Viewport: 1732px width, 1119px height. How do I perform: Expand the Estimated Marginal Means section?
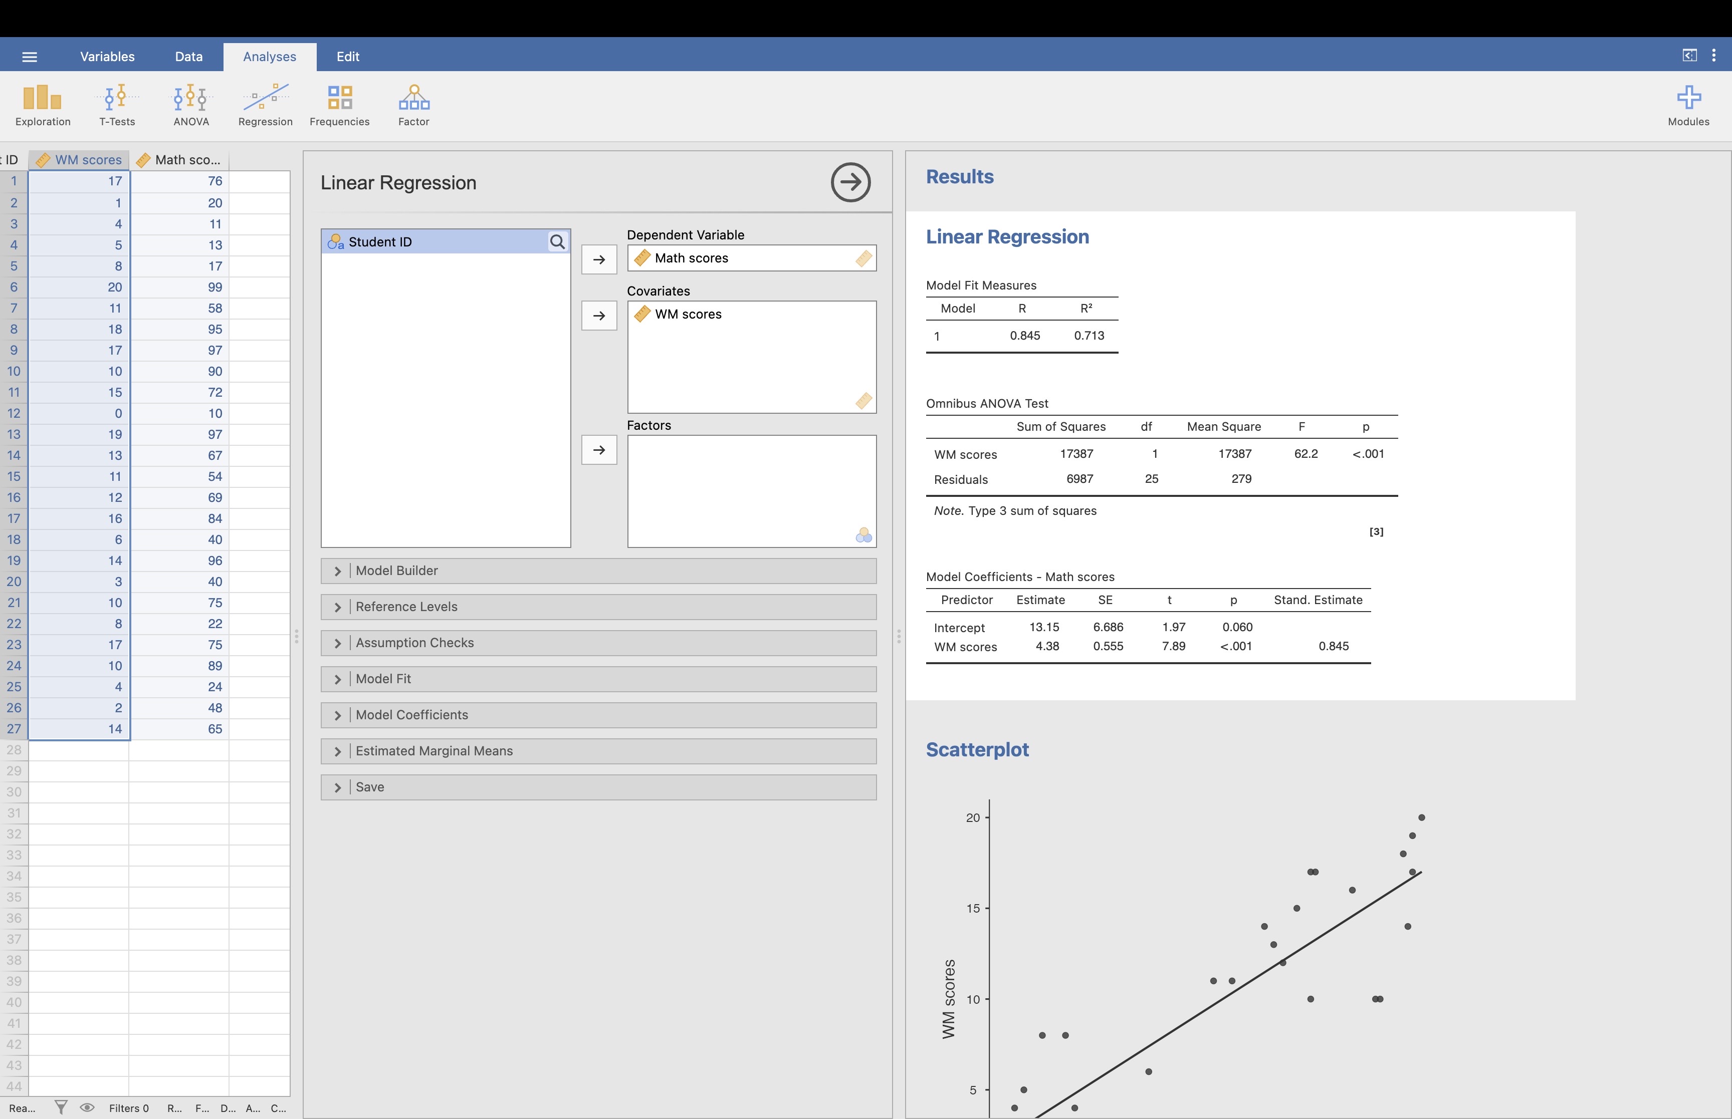coord(598,751)
